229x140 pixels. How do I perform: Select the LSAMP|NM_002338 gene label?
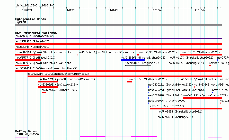pyautogui.click(x=27, y=134)
